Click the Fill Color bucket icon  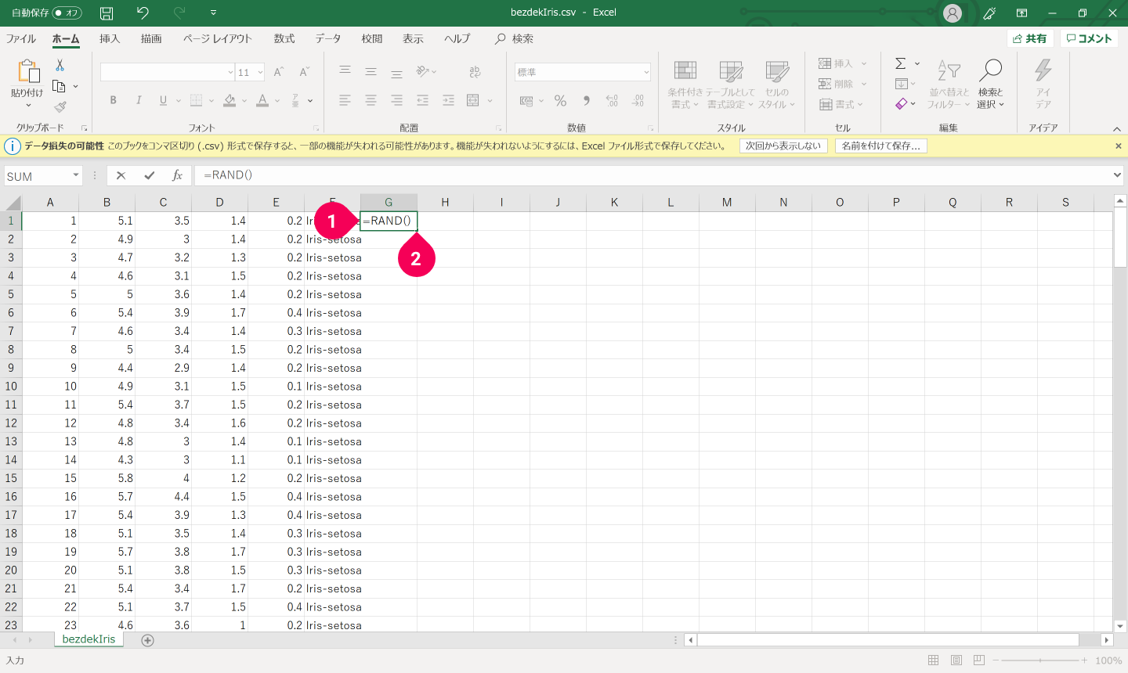[x=230, y=100]
